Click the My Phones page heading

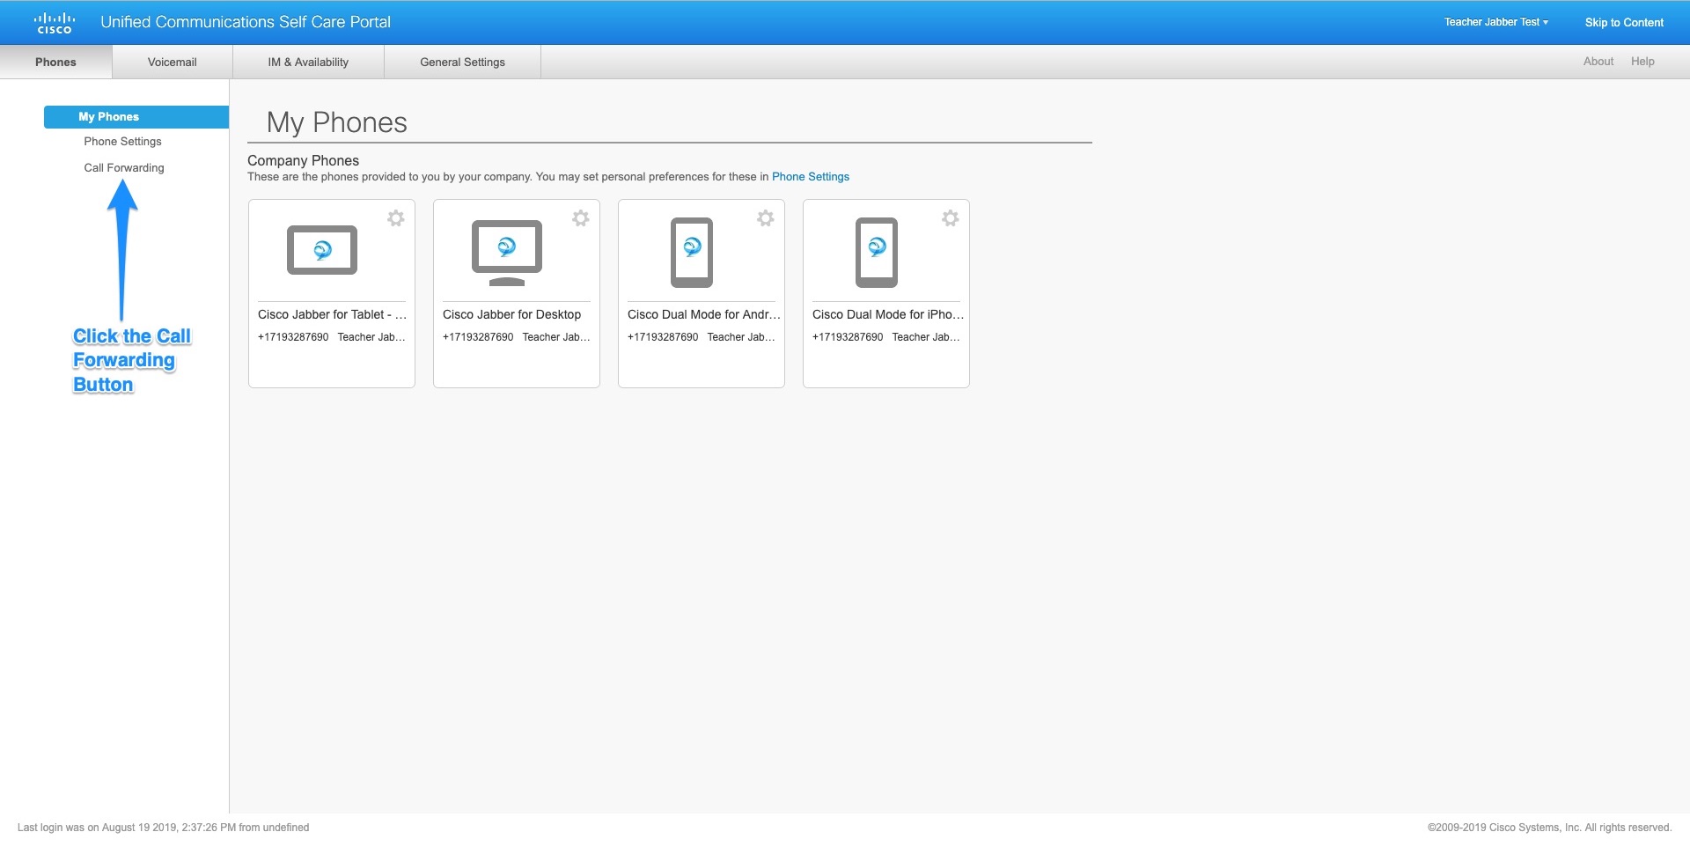(x=337, y=122)
